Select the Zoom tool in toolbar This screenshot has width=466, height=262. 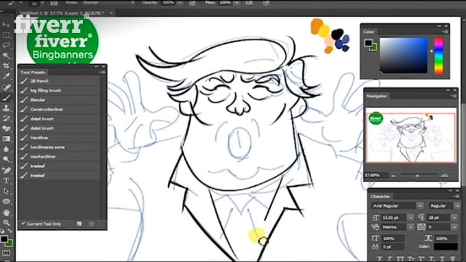[x=6, y=222]
